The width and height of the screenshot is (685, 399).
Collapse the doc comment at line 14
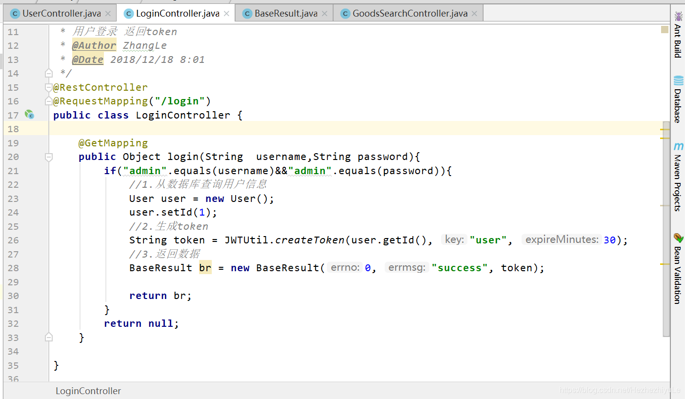pos(48,73)
